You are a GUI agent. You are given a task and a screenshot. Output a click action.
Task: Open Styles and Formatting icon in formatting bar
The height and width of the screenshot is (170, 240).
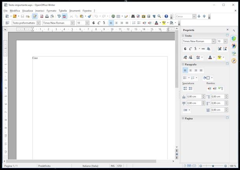7,23
